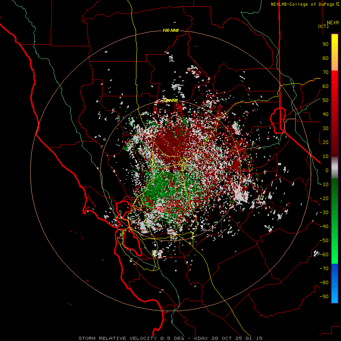The height and width of the screenshot is (341, 341).
Task: Click the -30 value on velocity scale
Action: [x=324, y=213]
